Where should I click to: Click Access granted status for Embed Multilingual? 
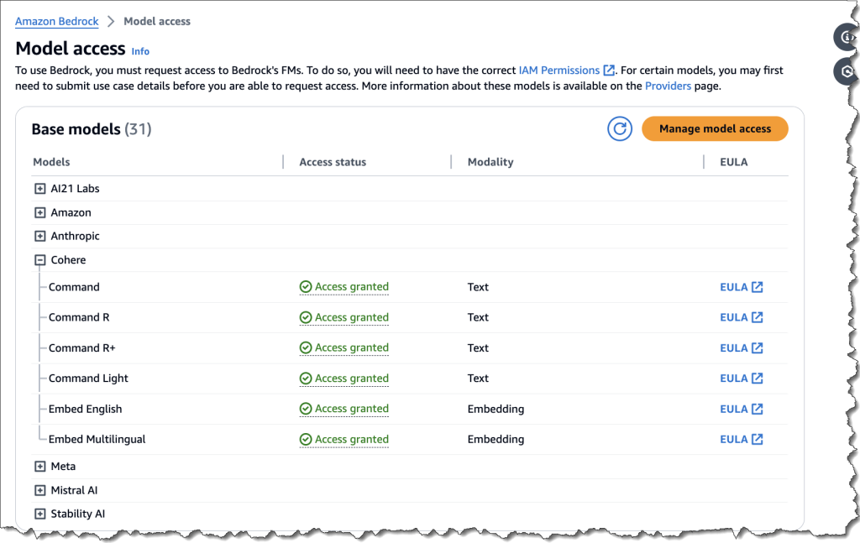pyautogui.click(x=343, y=439)
